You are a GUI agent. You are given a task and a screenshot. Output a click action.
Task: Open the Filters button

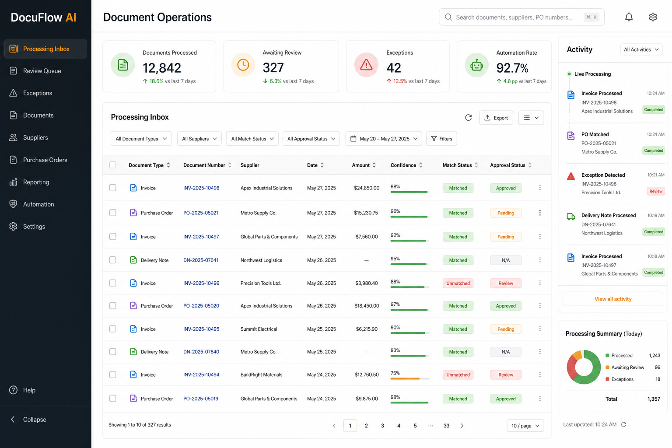pos(441,139)
